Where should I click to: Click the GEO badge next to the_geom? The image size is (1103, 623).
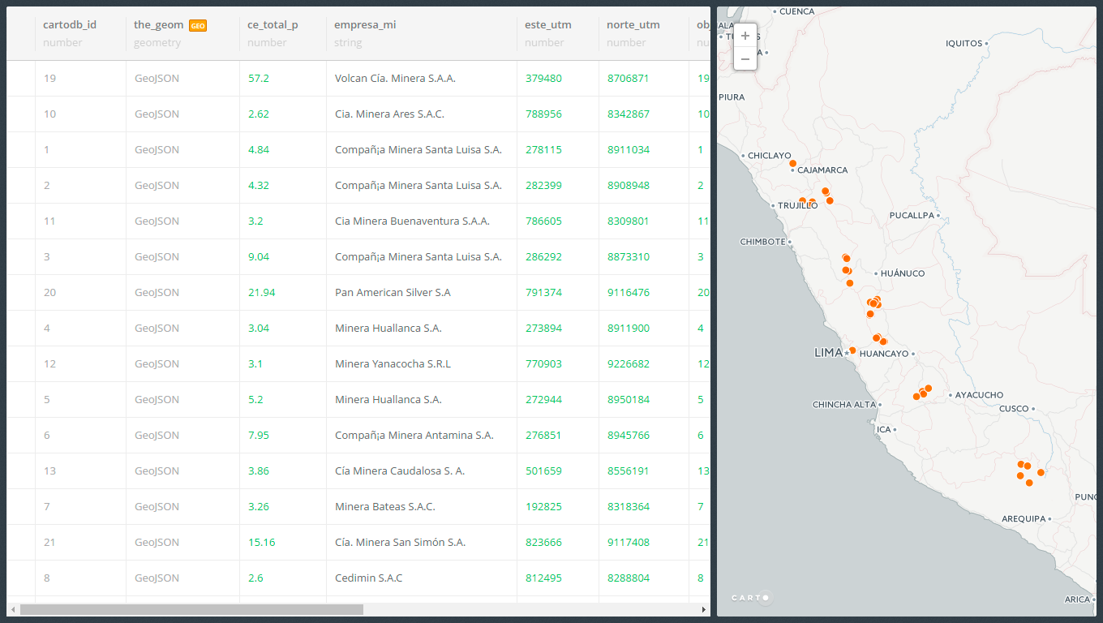(198, 26)
